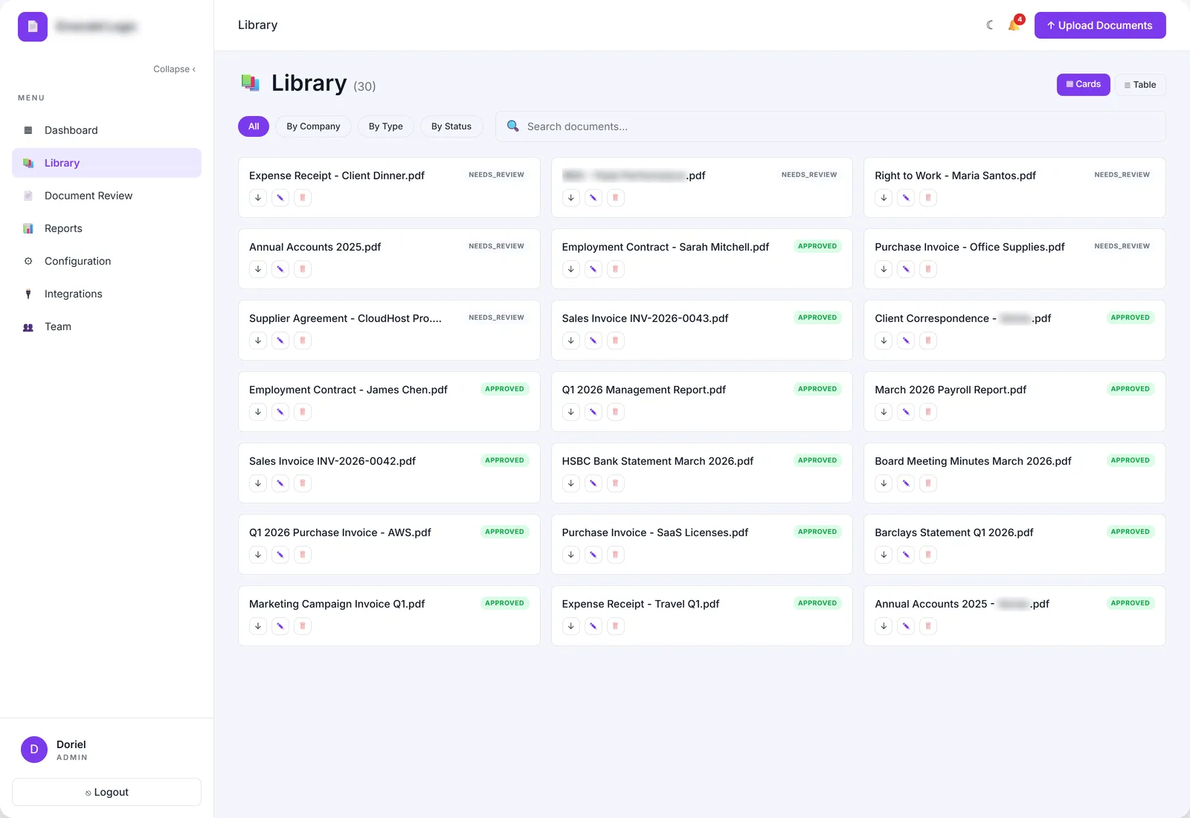
Task: Switch to Table view
Action: click(1140, 85)
